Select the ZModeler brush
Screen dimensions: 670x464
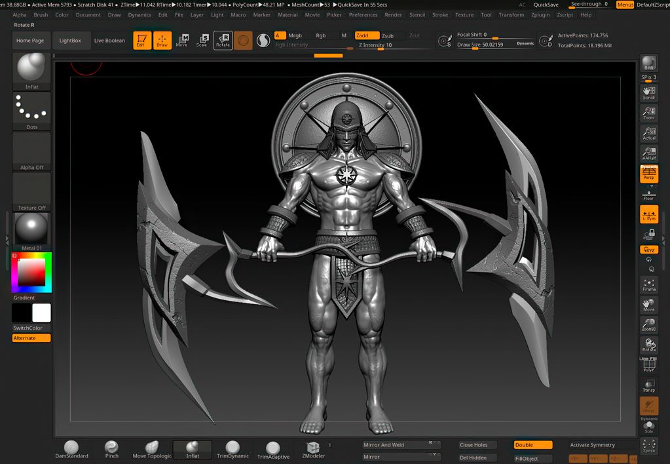pos(313,450)
